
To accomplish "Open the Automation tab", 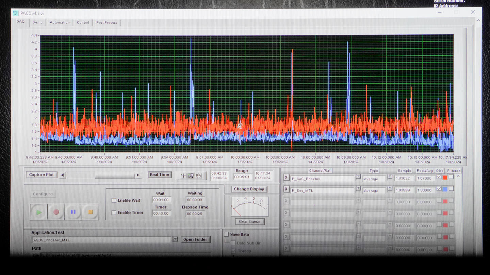I will (x=60, y=22).
